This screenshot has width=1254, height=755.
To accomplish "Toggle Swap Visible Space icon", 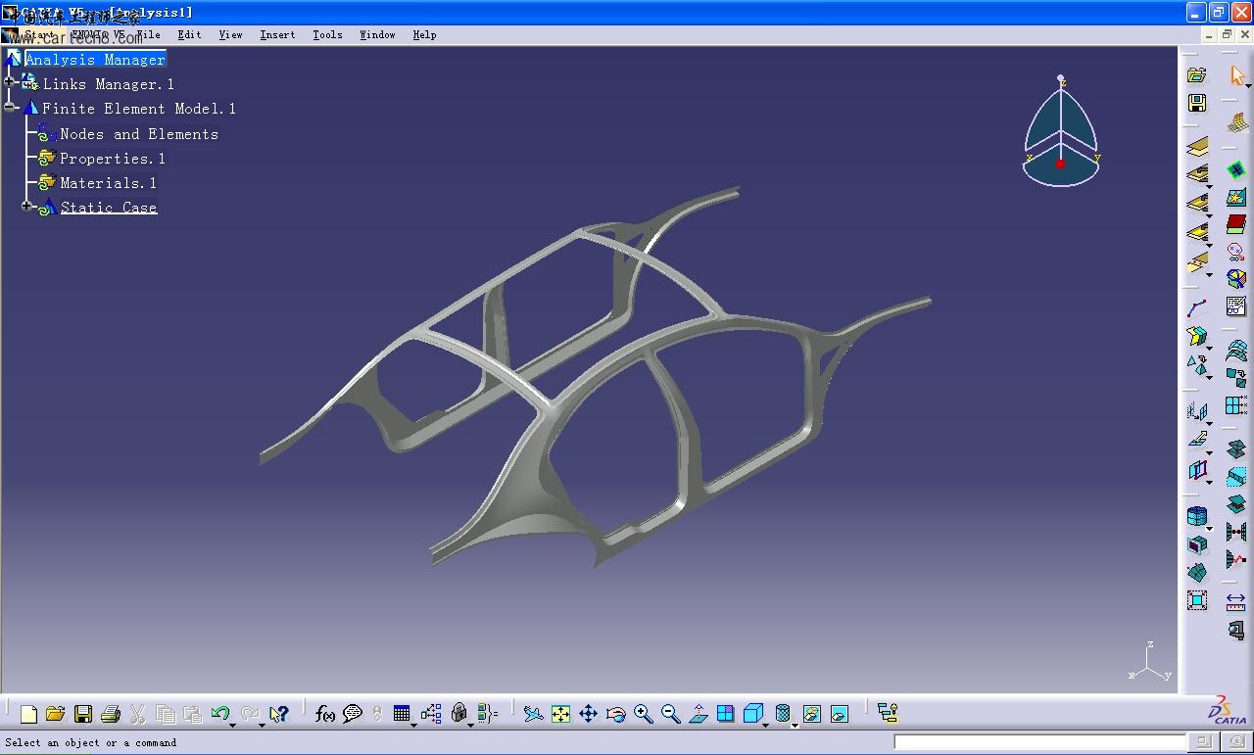I will point(839,714).
